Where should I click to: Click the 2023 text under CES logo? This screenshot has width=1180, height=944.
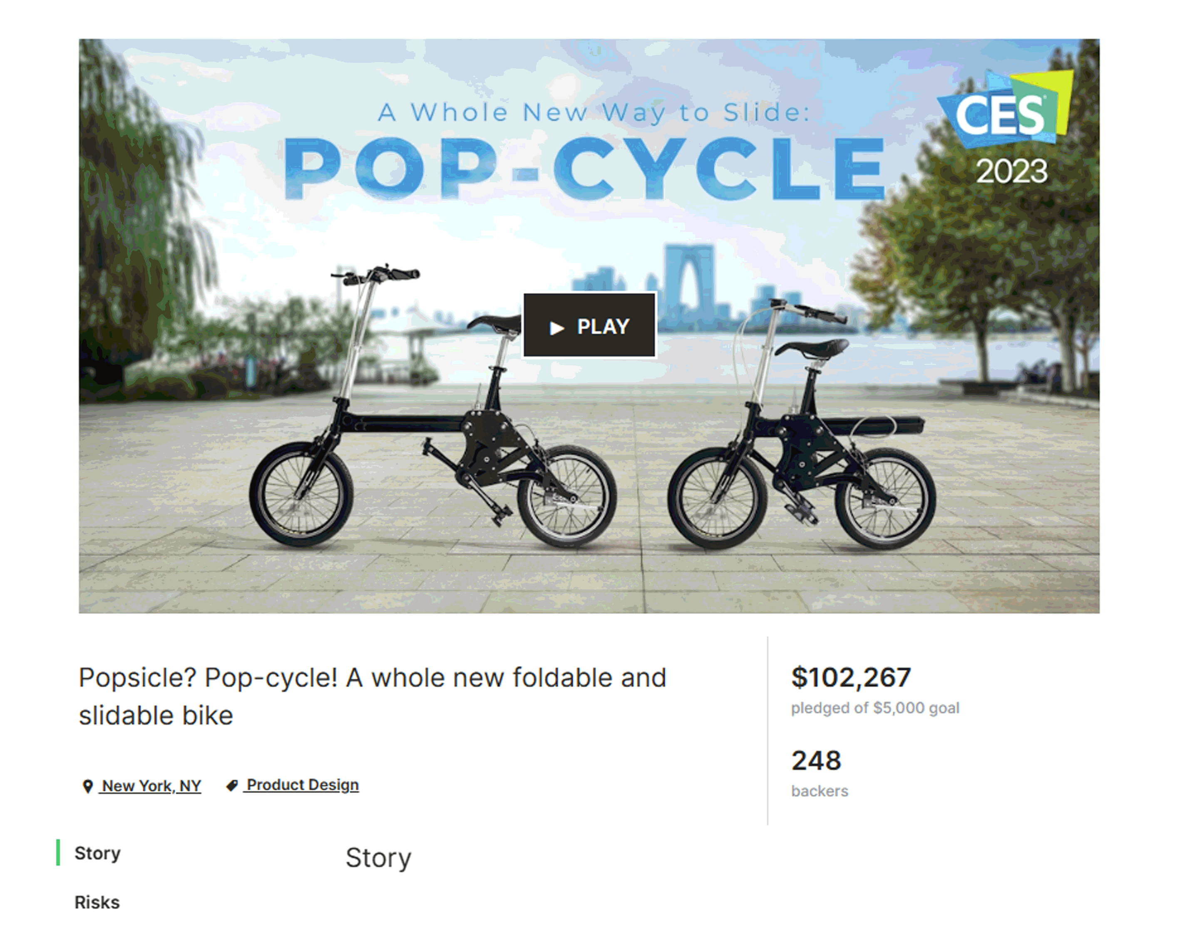(1011, 171)
